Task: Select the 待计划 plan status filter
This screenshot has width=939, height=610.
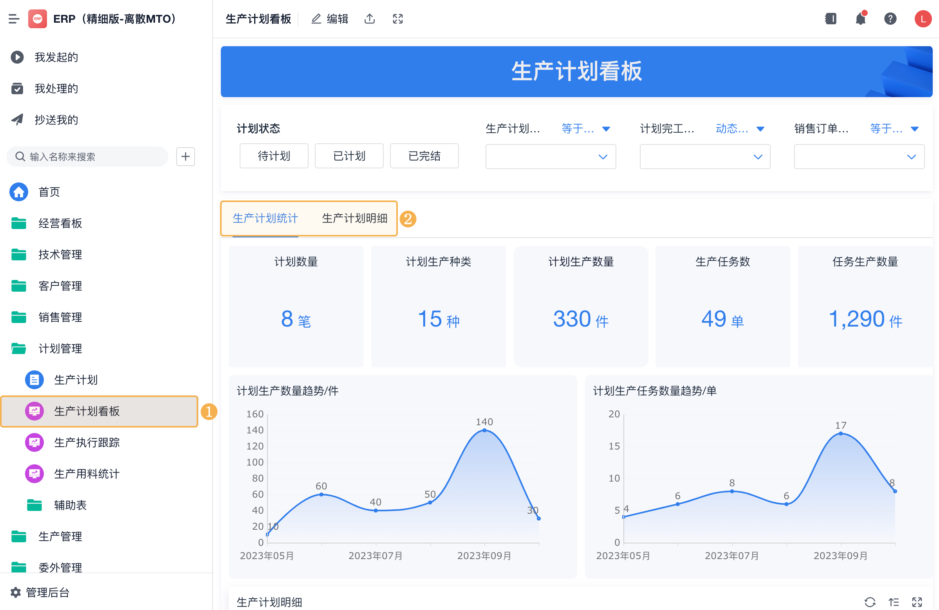Action: pos(274,156)
